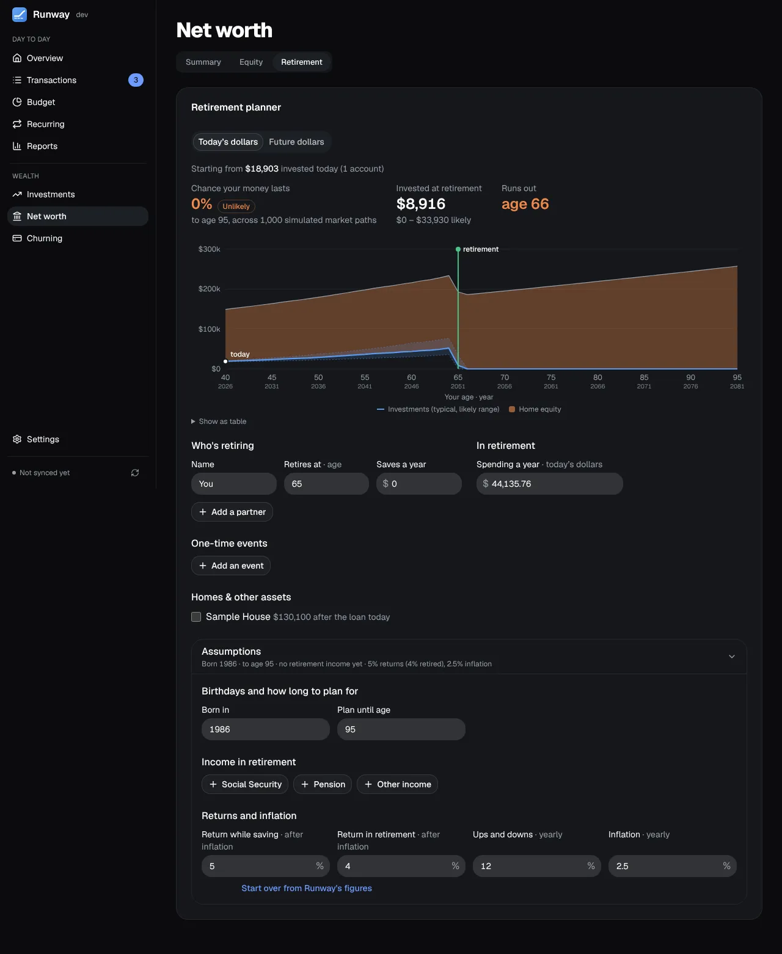The height and width of the screenshot is (954, 782).
Task: Edit the Spending a year field
Action: click(550, 484)
